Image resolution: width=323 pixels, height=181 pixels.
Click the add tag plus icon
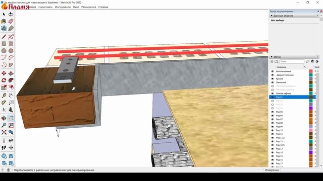tap(272, 61)
